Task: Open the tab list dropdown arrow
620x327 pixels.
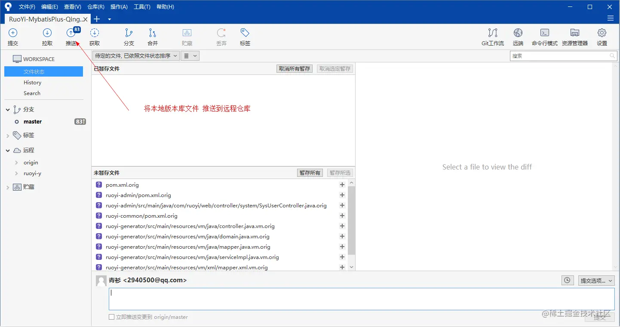Action: coord(109,19)
